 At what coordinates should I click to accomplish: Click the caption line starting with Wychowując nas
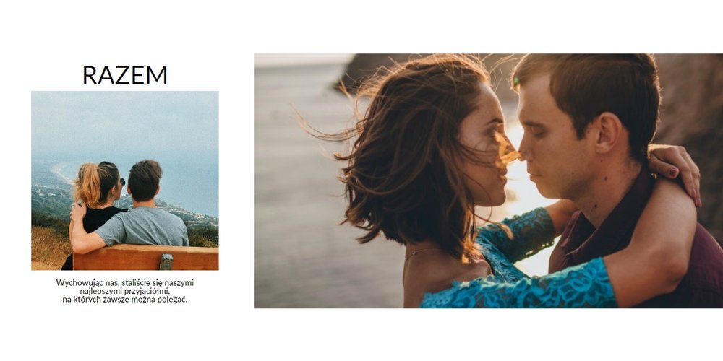point(125,283)
